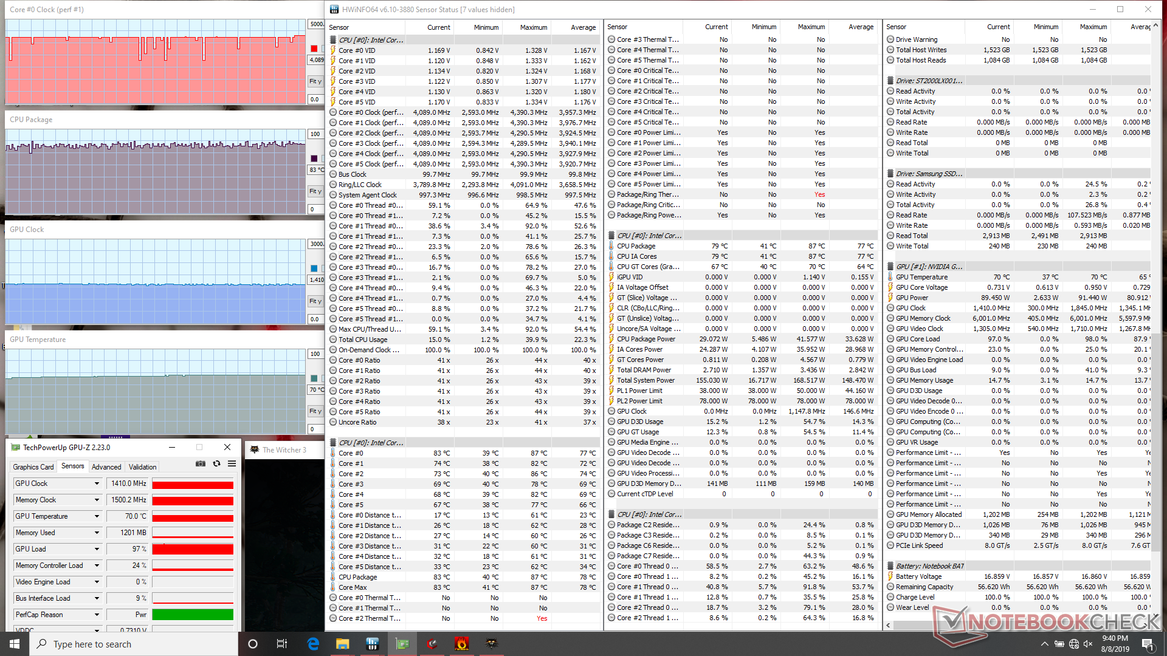
Task: Click the GPU-Z taskbar icon
Action: click(x=402, y=644)
